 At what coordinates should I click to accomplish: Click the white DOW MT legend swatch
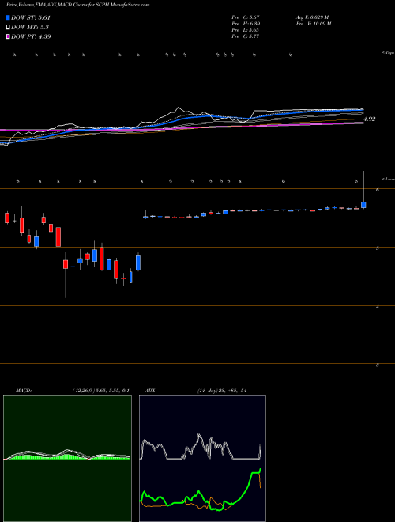tap(8, 27)
